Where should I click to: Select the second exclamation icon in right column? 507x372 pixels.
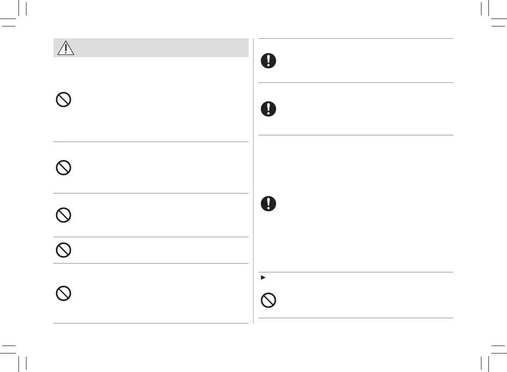pos(268,108)
